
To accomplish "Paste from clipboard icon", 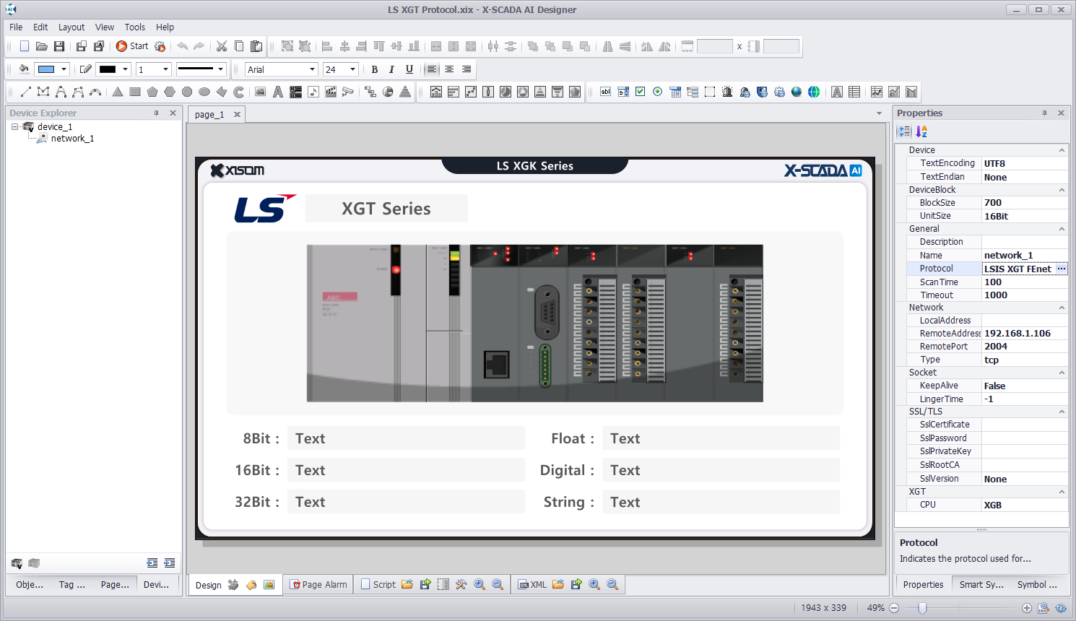I will (x=256, y=46).
